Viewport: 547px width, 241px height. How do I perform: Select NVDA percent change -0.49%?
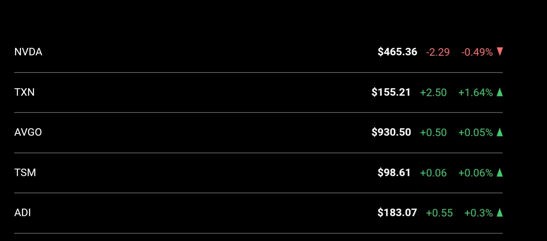click(477, 52)
